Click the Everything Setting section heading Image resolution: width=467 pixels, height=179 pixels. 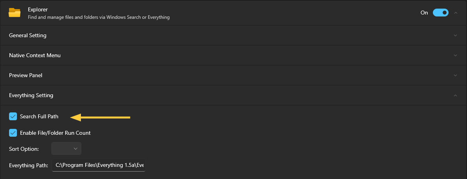tap(31, 95)
